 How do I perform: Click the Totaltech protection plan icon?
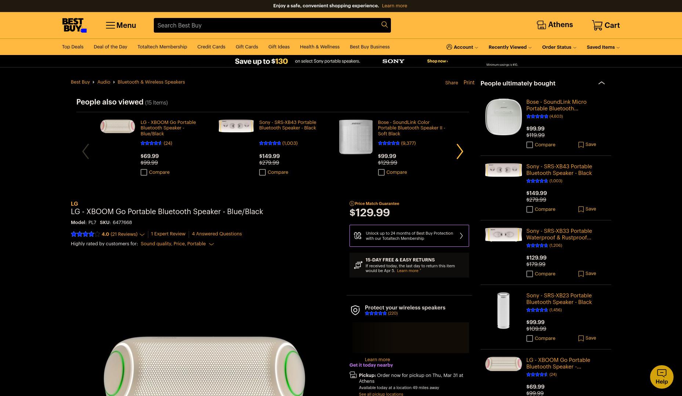358,236
